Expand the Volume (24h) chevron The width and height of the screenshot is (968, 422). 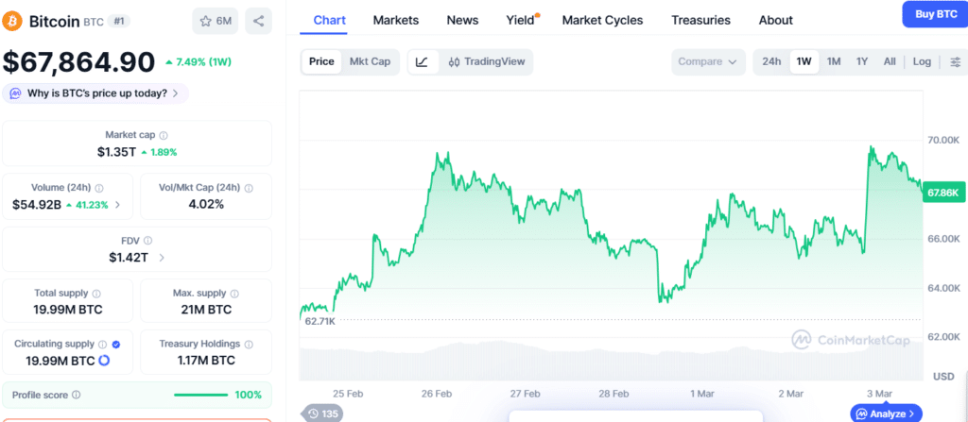pos(116,204)
